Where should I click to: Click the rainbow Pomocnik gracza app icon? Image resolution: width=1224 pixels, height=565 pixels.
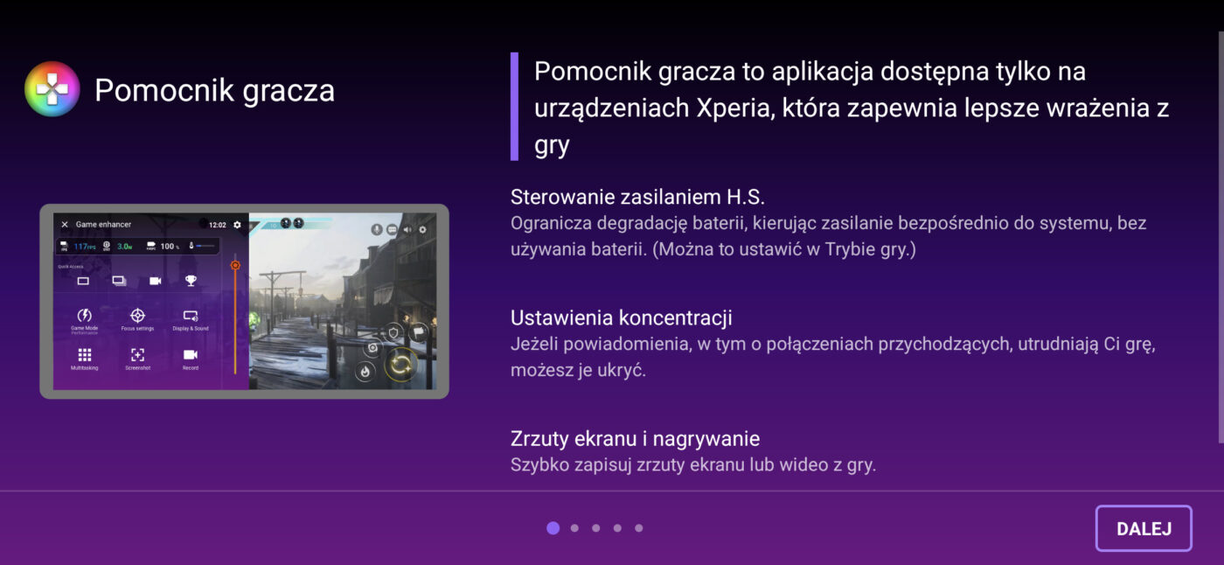click(x=52, y=89)
